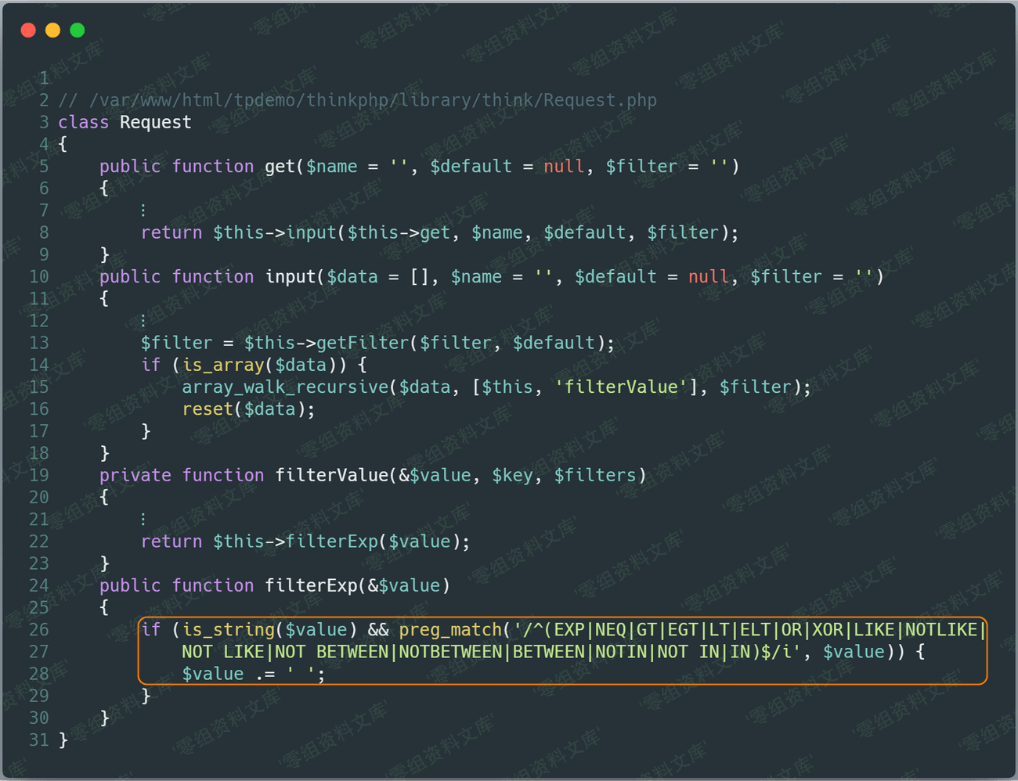The image size is (1018, 781).
Task: Click preg_match inside the highlighted block
Action: [x=449, y=630]
